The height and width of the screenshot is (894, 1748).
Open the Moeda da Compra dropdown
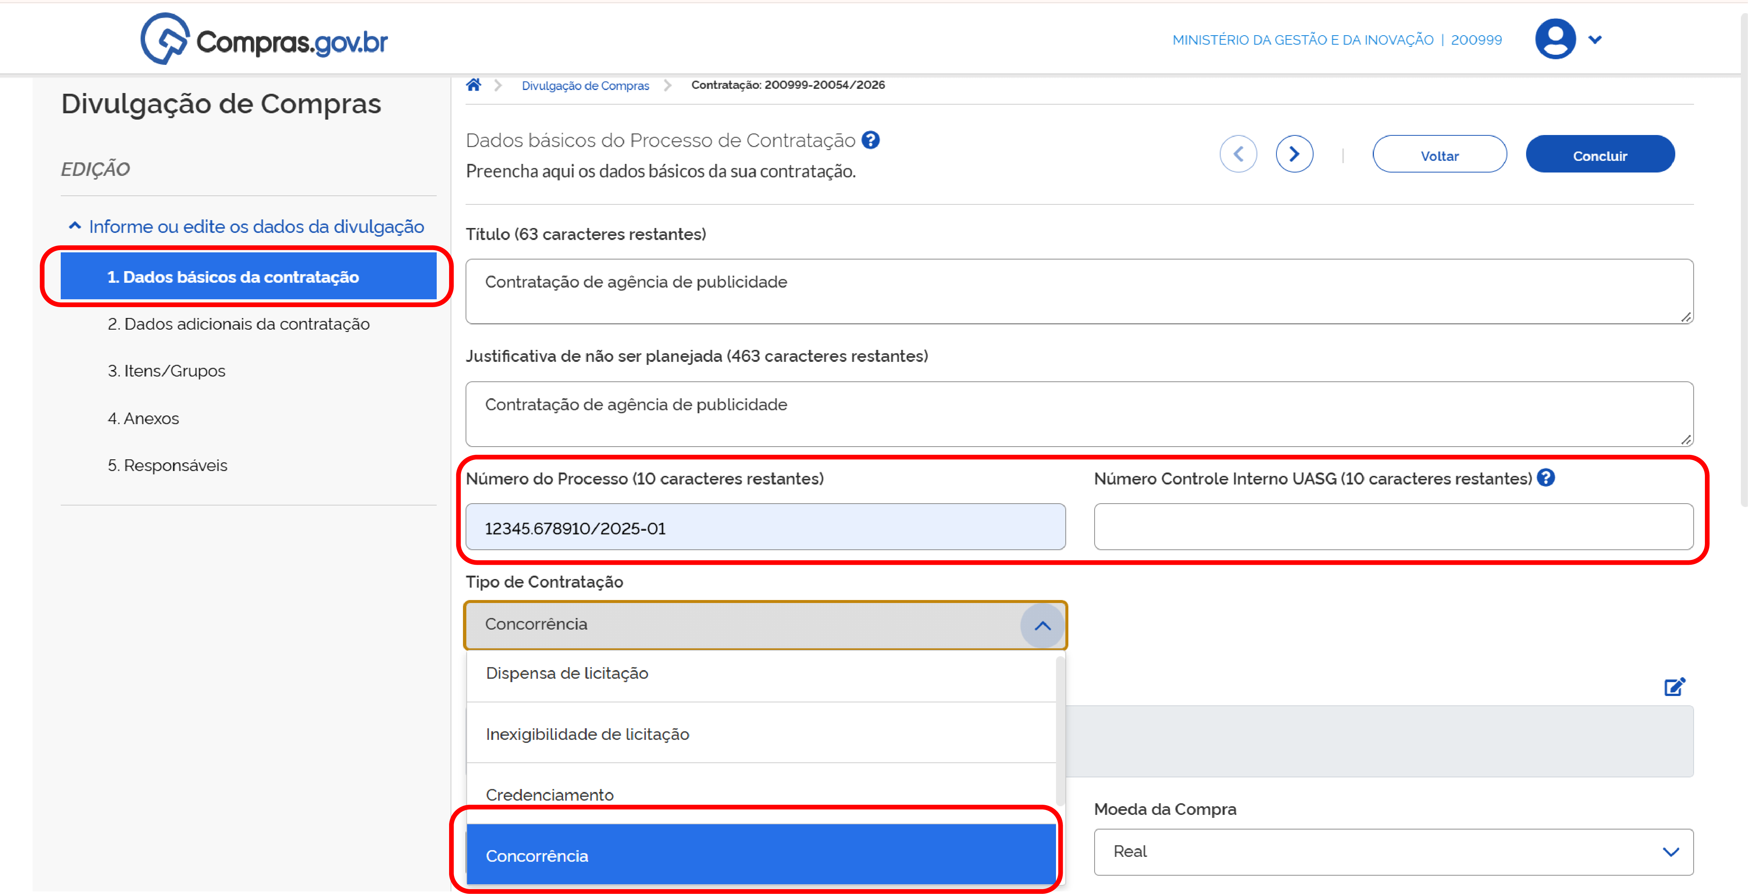click(x=1393, y=851)
